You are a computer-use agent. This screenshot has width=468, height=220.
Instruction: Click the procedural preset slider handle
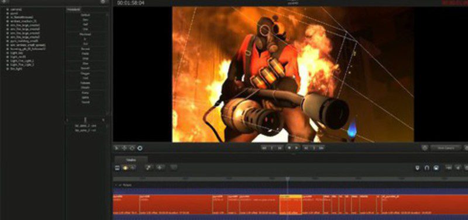[85, 120]
